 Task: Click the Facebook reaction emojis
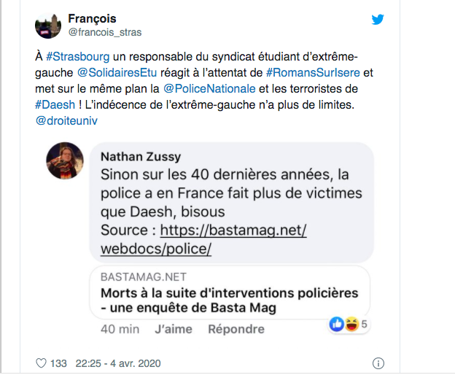(x=343, y=324)
